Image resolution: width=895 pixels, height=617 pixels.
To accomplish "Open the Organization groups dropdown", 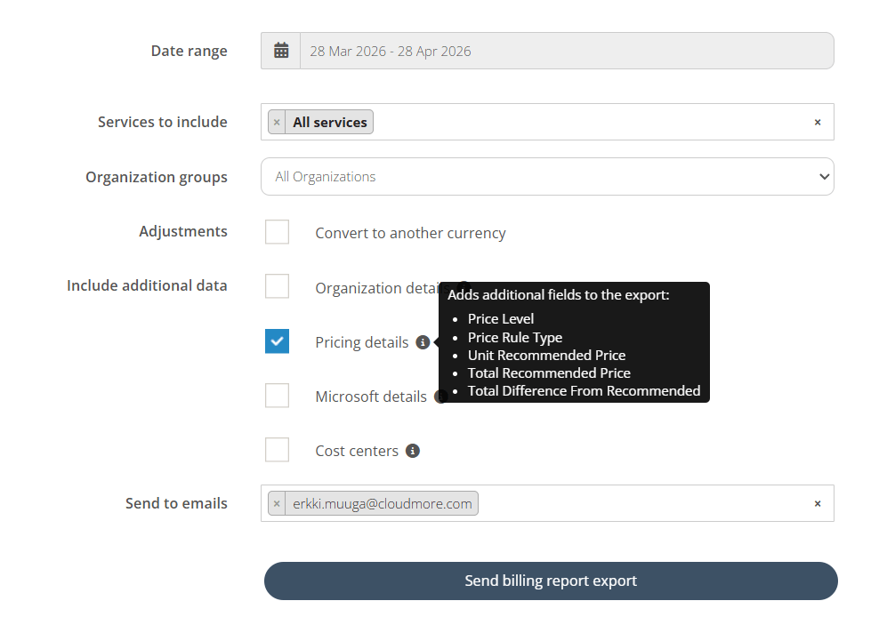I will [547, 177].
